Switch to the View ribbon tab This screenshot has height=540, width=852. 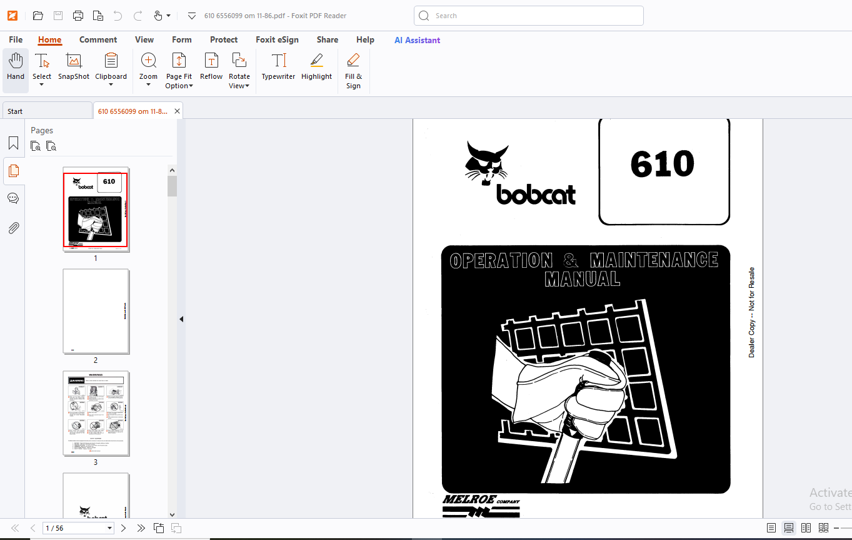[144, 39]
